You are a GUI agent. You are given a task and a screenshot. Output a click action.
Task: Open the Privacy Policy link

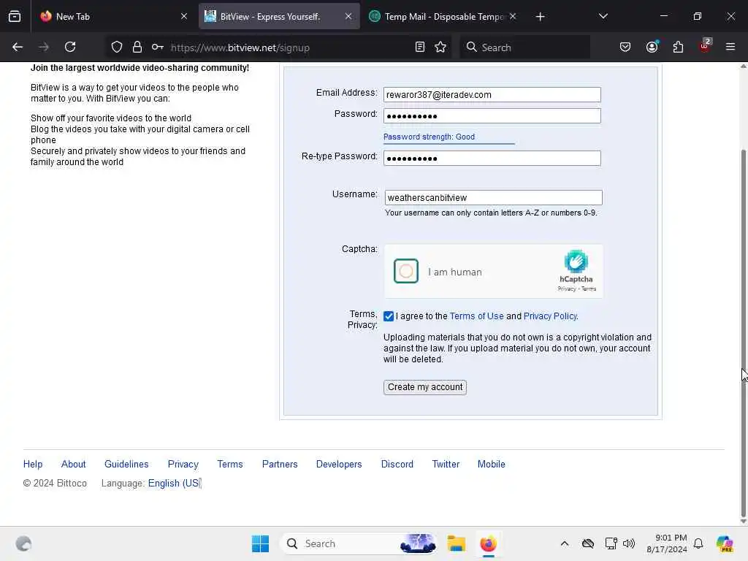click(x=550, y=316)
